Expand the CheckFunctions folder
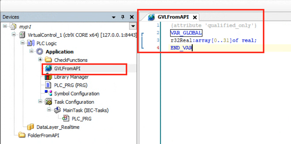 [40, 59]
